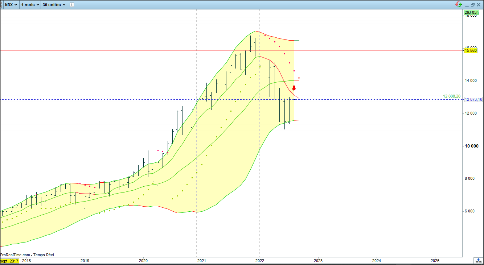The height and width of the screenshot is (265, 484).
Task: Click the 2021 time axis label
Action: (x=201, y=261)
